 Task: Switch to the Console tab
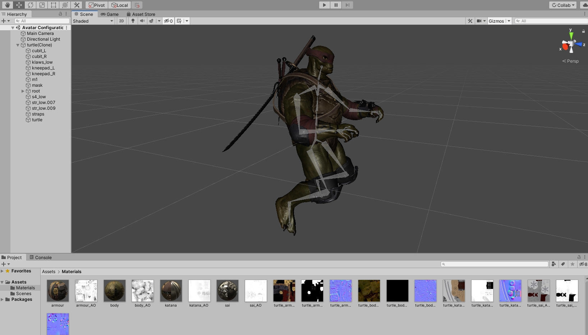coord(40,257)
